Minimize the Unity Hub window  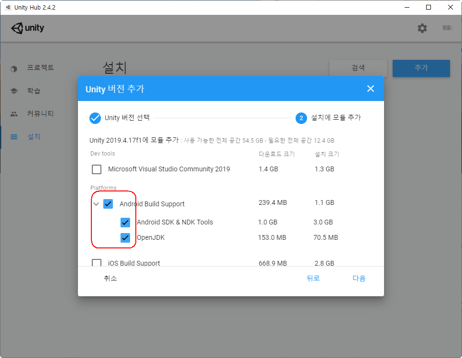tap(407, 7)
